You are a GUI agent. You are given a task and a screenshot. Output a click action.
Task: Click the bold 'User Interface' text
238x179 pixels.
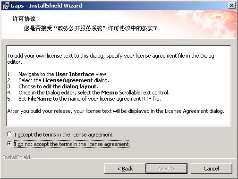[x=75, y=74]
